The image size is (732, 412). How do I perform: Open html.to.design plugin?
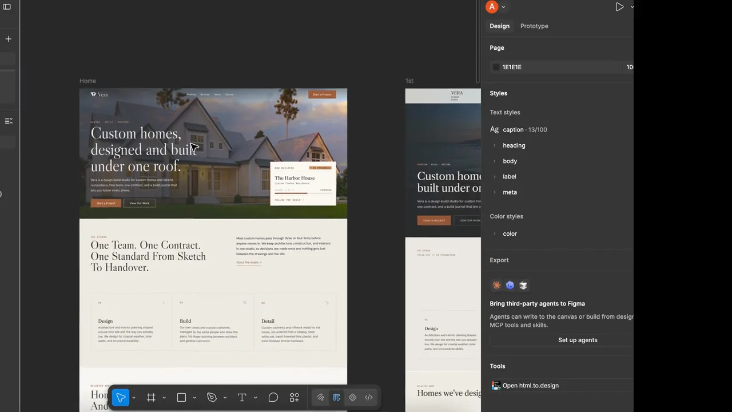click(x=530, y=386)
